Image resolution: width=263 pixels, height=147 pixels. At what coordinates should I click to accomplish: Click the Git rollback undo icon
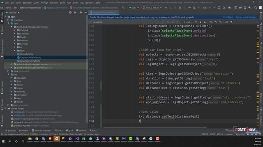[224, 8]
